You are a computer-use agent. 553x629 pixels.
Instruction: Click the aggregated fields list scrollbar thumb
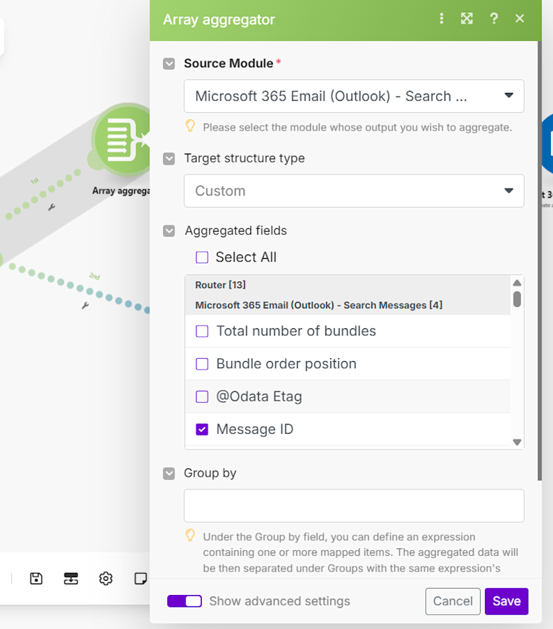click(517, 299)
